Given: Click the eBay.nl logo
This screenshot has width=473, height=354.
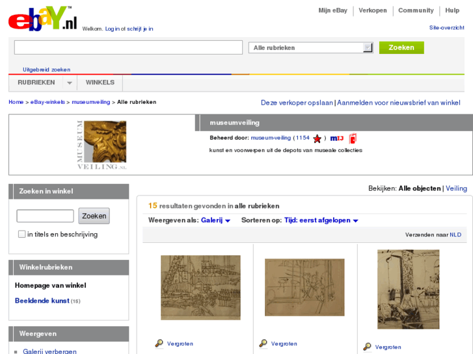Looking at the screenshot, I should (x=42, y=19).
